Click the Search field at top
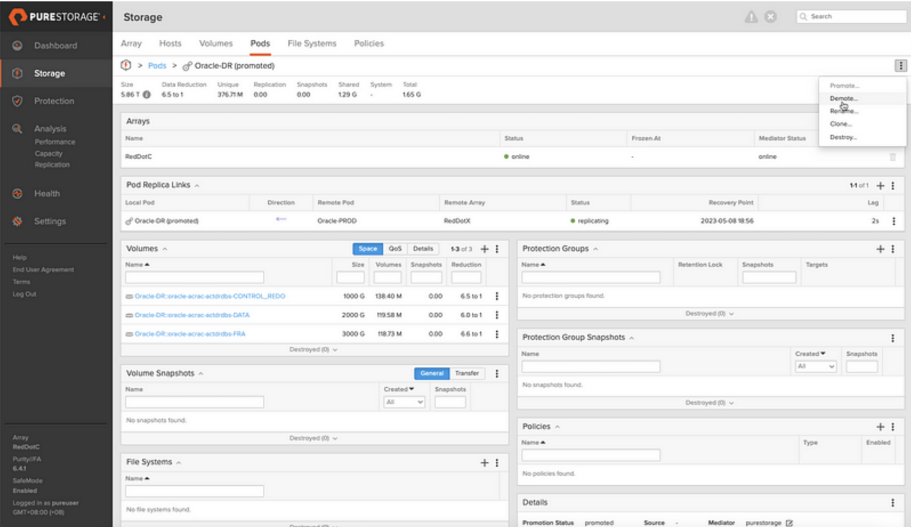 tap(851, 16)
